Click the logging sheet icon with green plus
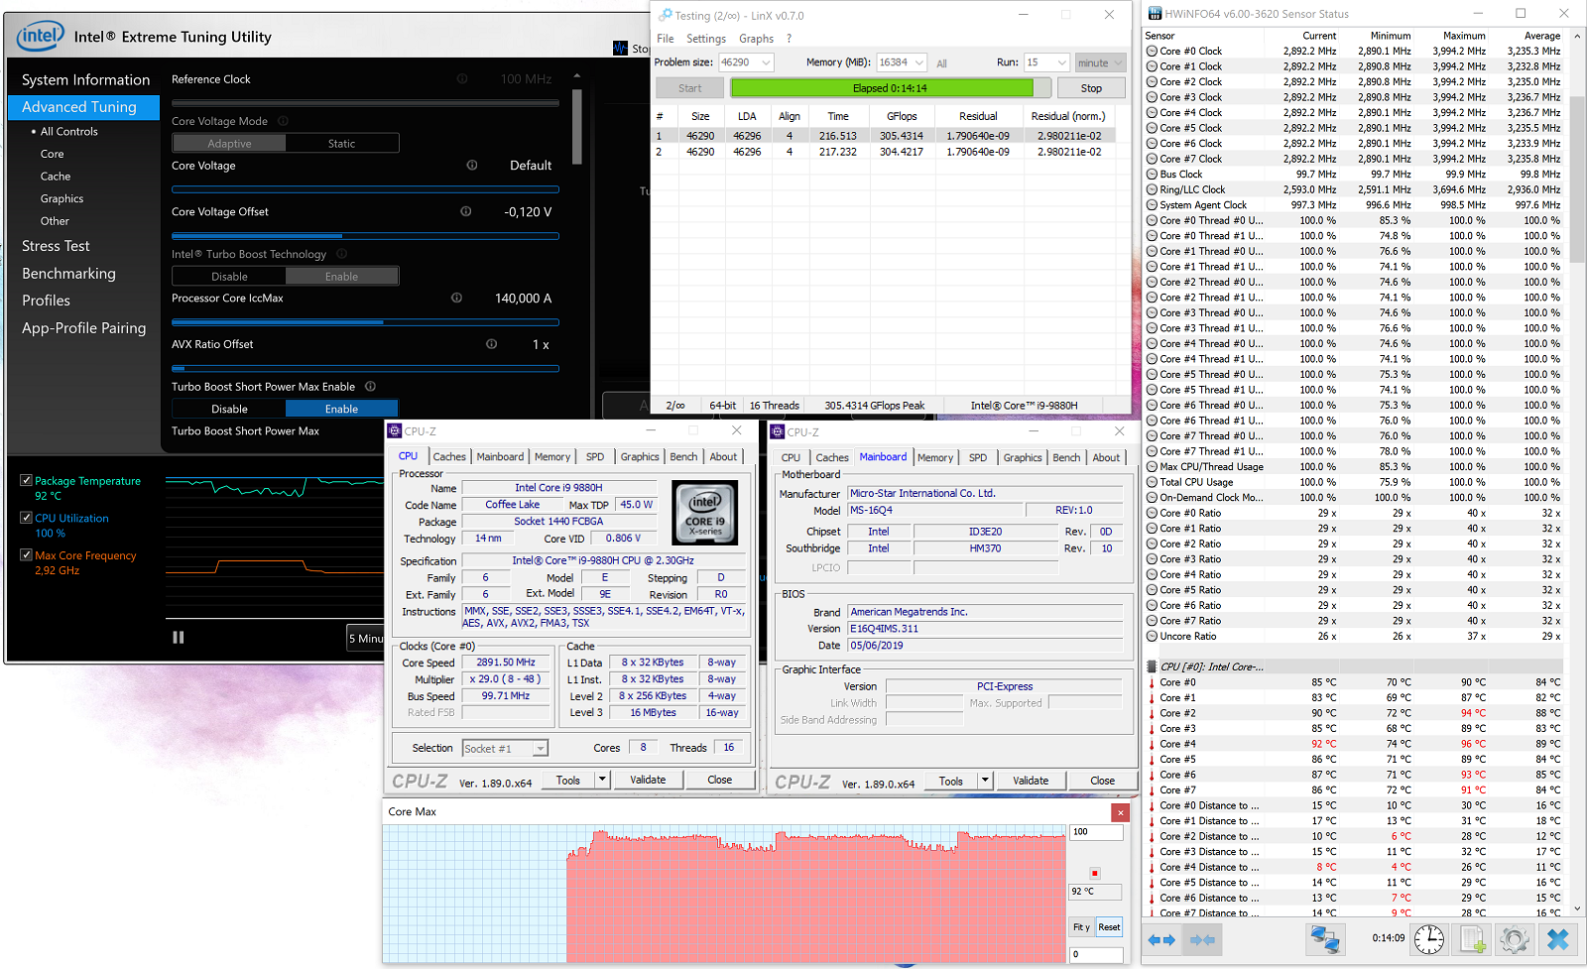This screenshot has width=1587, height=969. point(1473,938)
